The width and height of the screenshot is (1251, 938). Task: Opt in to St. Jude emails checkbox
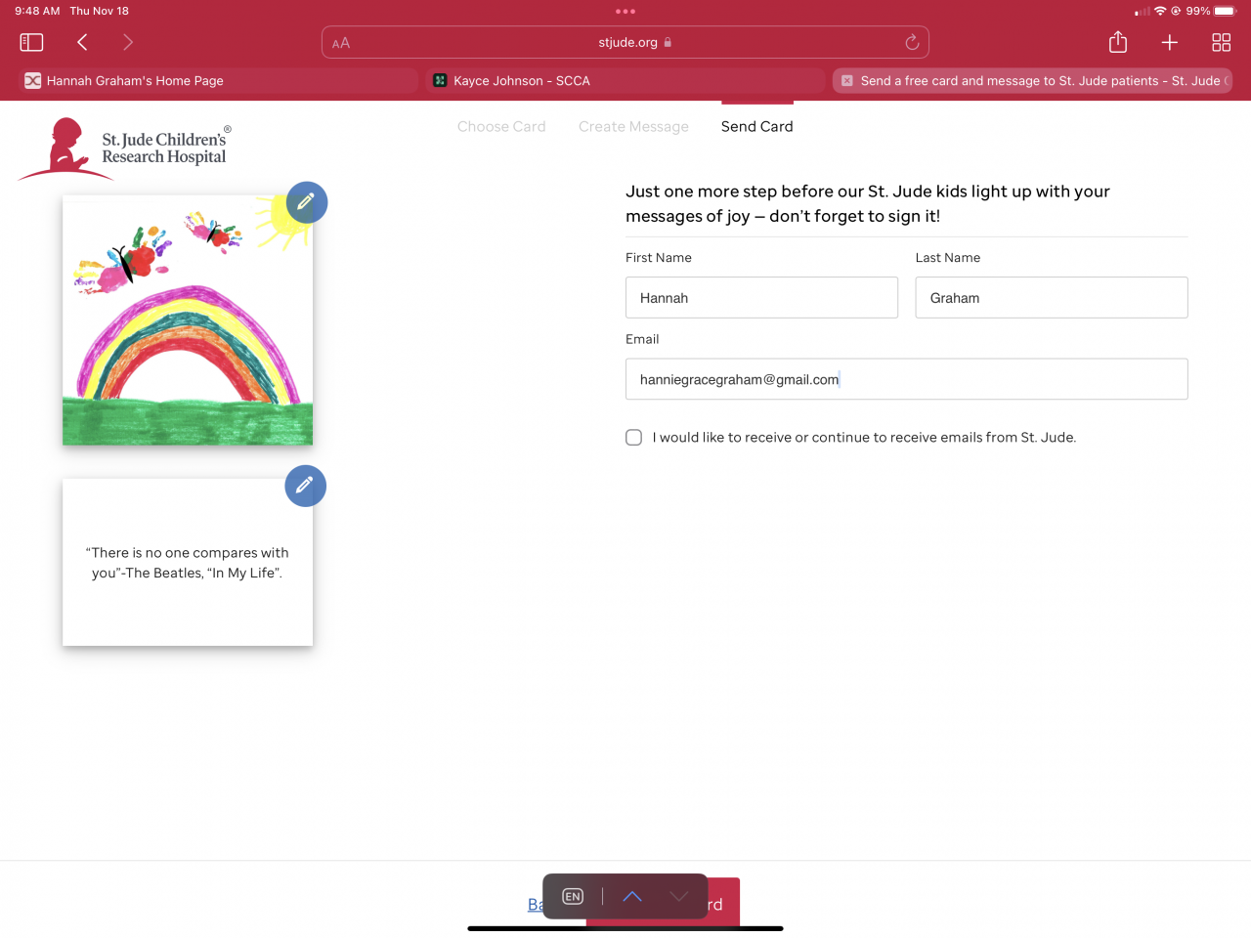634,437
